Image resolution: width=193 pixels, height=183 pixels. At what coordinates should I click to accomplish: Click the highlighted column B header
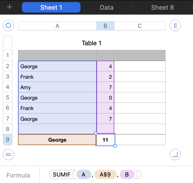105,26
